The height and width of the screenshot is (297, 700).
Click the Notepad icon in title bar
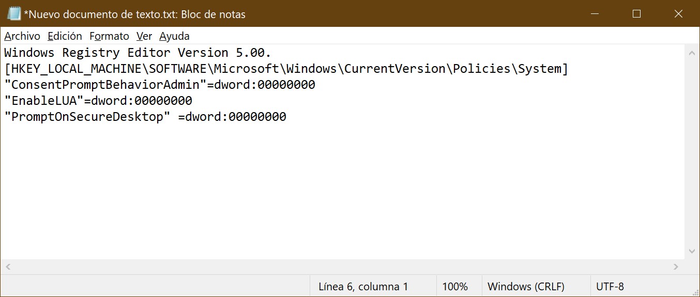14,14
